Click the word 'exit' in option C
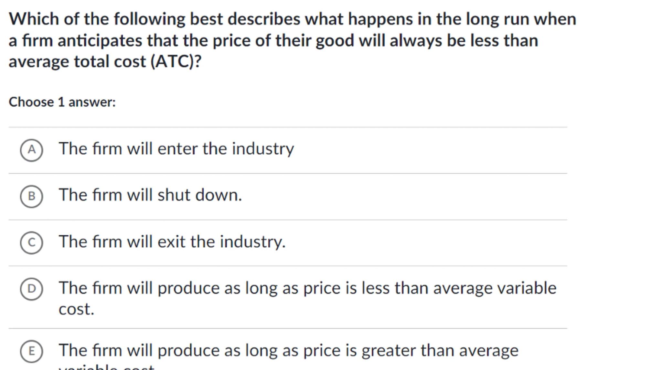Screen dimensions: 662x370 tap(170, 242)
